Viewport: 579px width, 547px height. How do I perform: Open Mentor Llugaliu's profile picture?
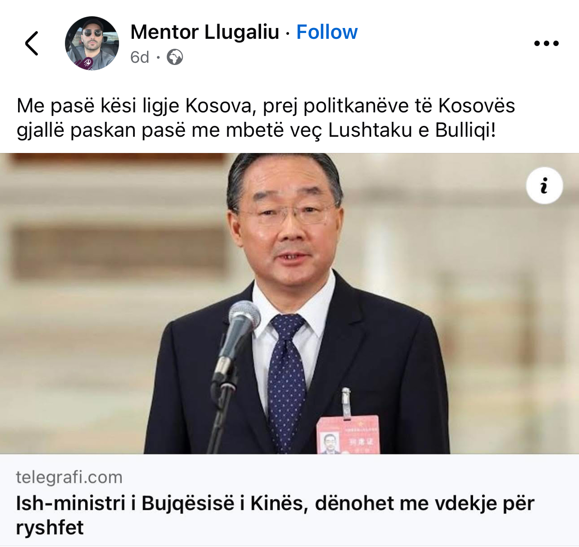coord(92,43)
